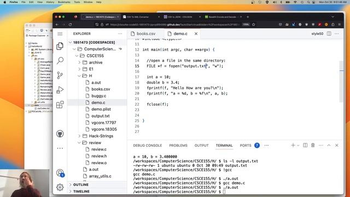Close the bottom panel
Screen dimensions: 350x197
[x=337, y=146]
